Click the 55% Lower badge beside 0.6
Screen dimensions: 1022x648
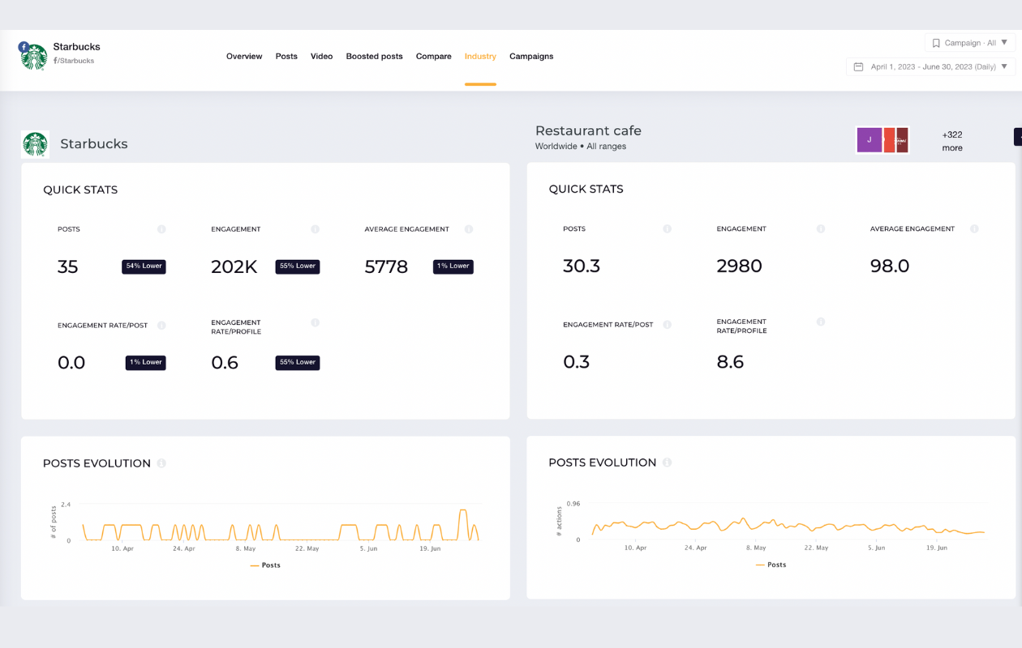click(298, 363)
